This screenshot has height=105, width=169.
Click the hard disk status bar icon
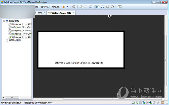[x=134, y=103]
